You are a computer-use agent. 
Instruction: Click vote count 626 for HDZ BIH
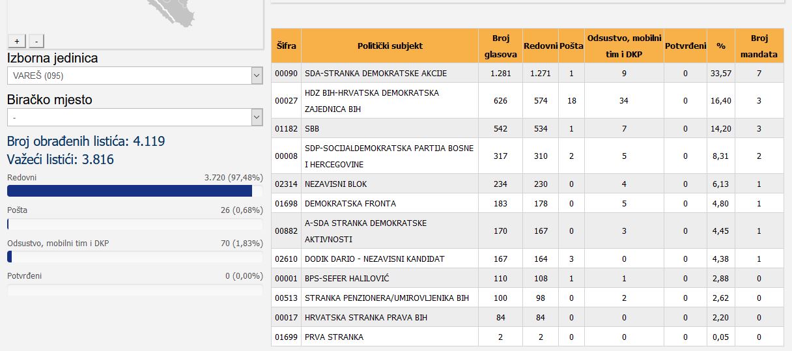tap(500, 101)
